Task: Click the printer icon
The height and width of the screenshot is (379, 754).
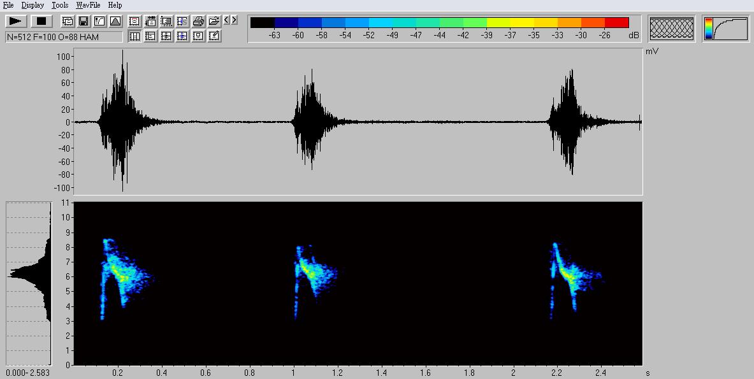Action: tap(198, 21)
